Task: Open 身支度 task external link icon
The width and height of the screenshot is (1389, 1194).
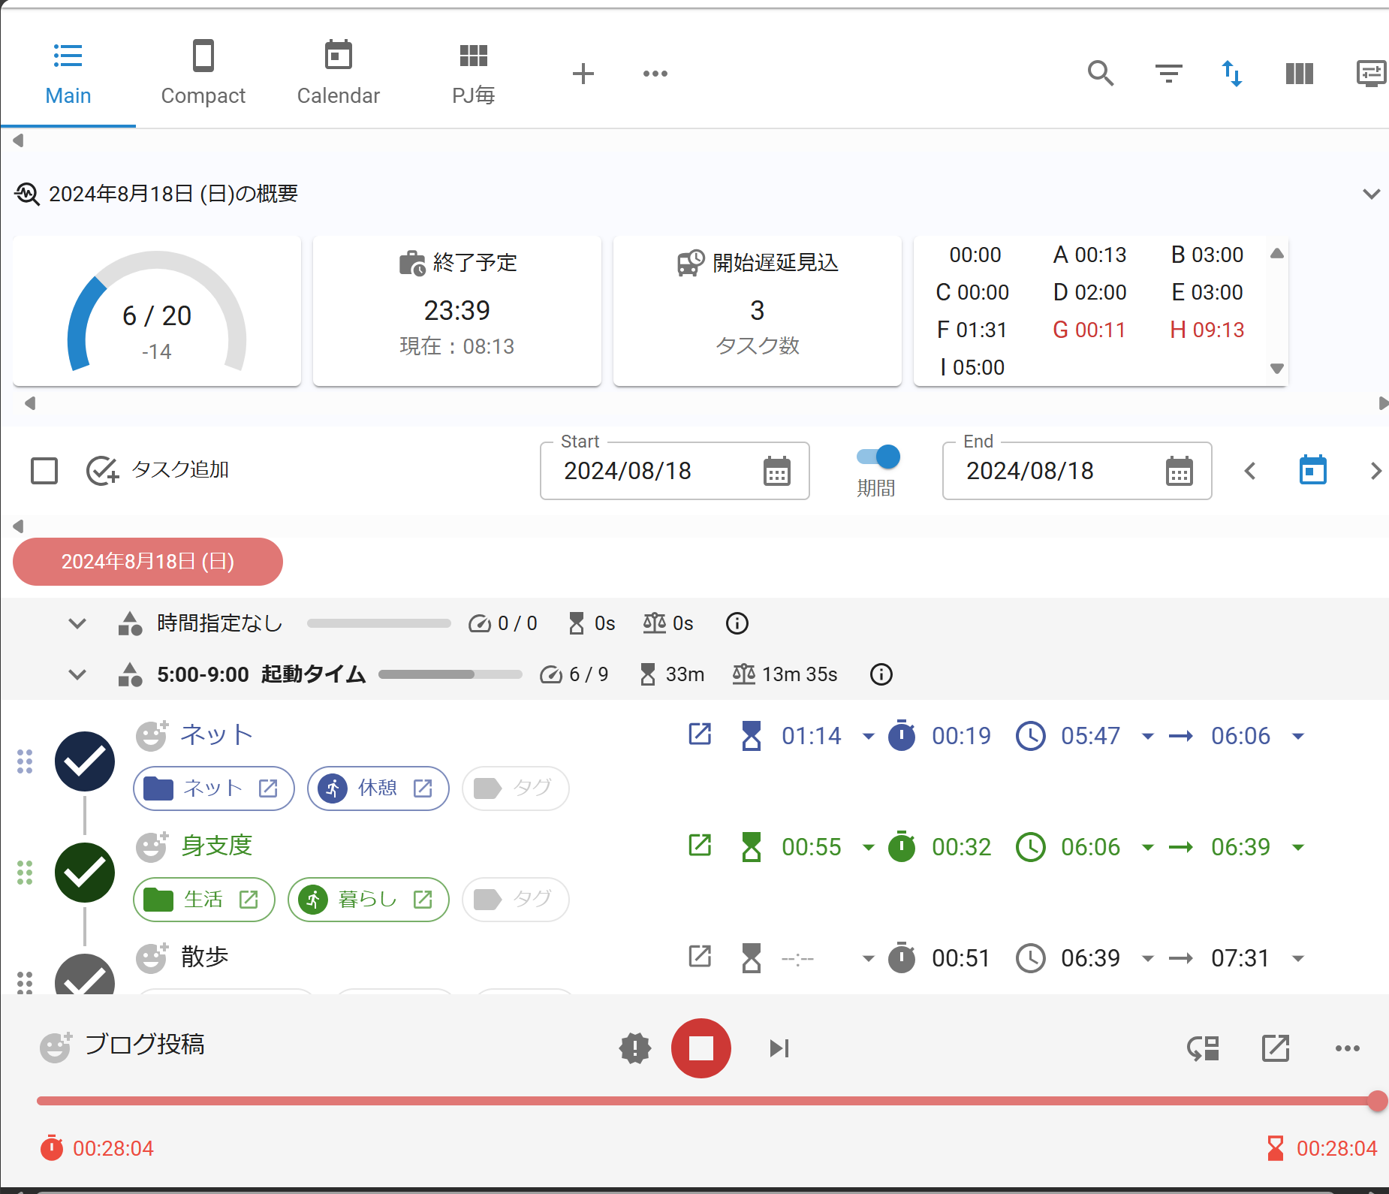Action: pyautogui.click(x=700, y=846)
